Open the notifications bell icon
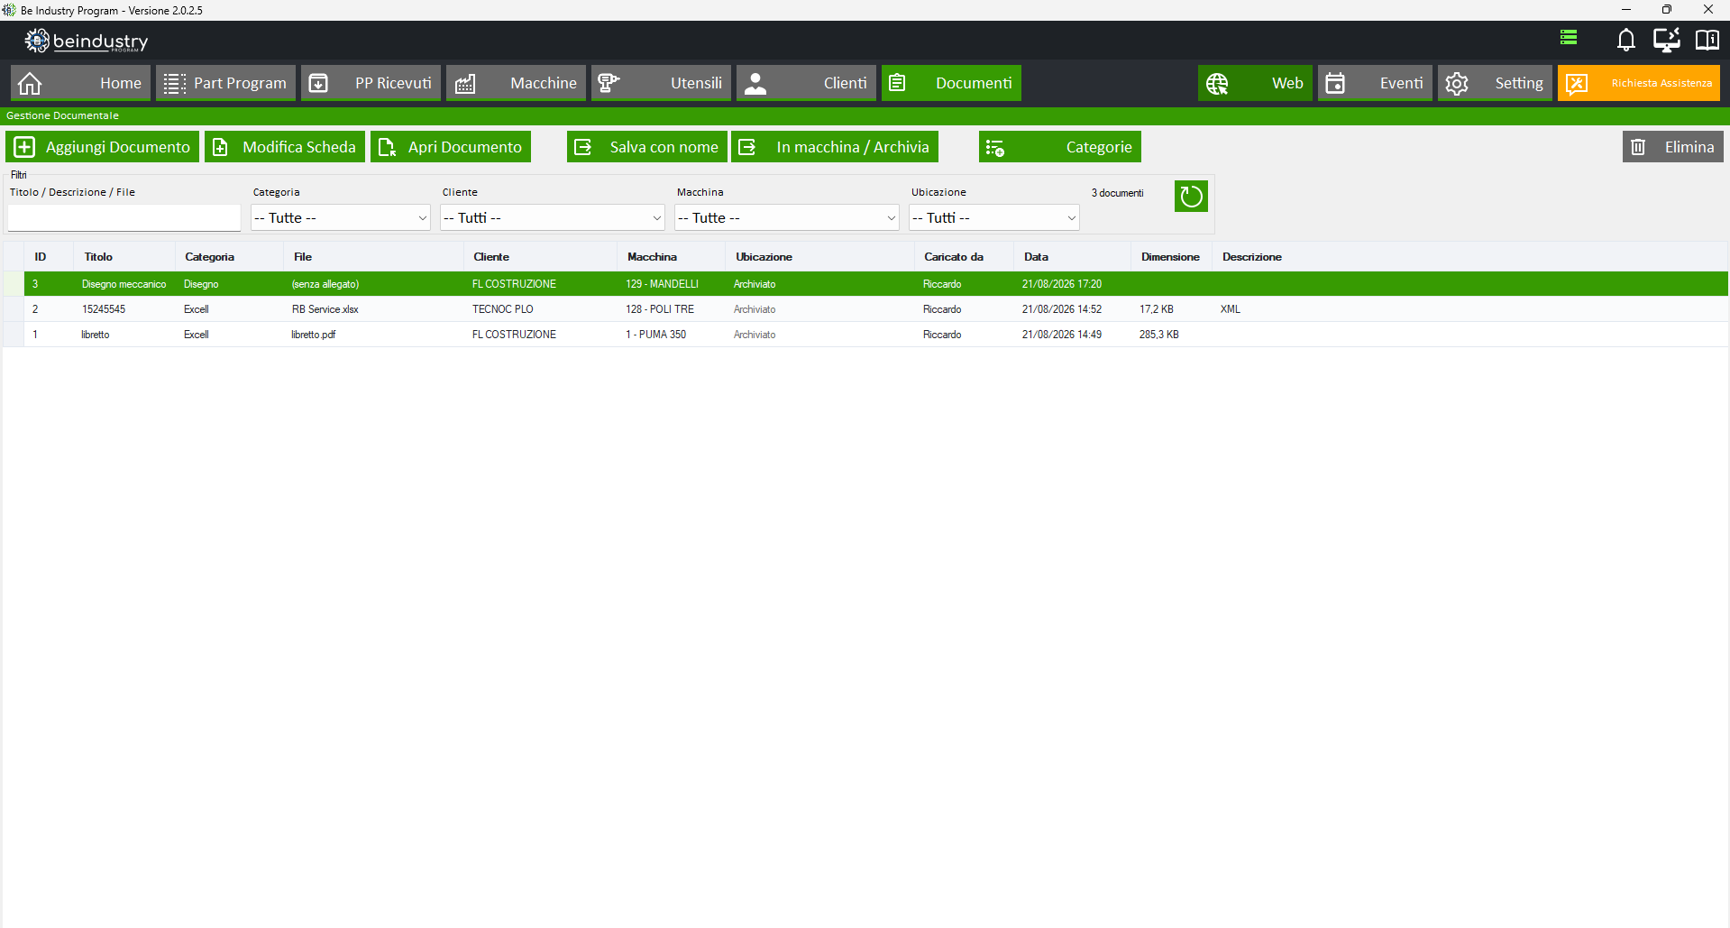Viewport: 1730px width, 928px height. pyautogui.click(x=1625, y=40)
